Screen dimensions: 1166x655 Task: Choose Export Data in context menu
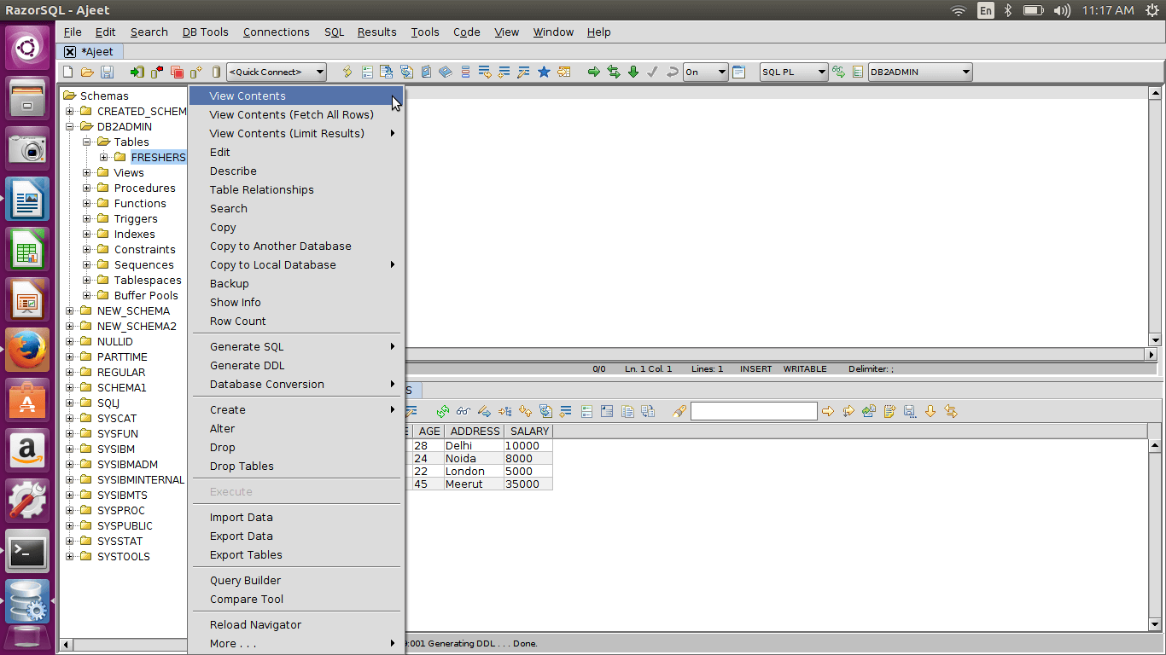coord(295,536)
